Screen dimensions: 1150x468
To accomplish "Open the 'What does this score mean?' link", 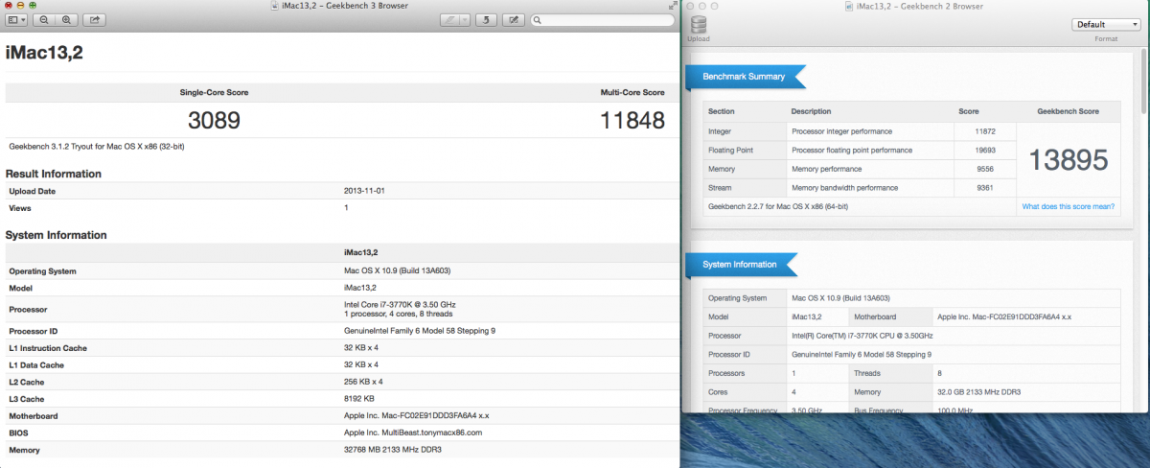I will point(1068,207).
